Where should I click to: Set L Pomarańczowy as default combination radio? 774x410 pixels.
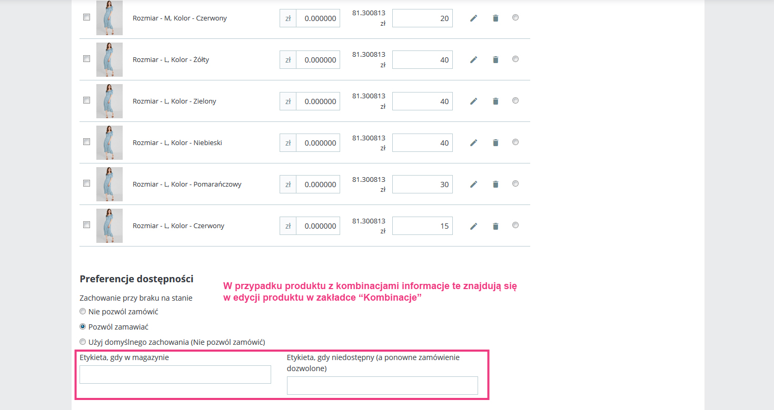point(515,183)
